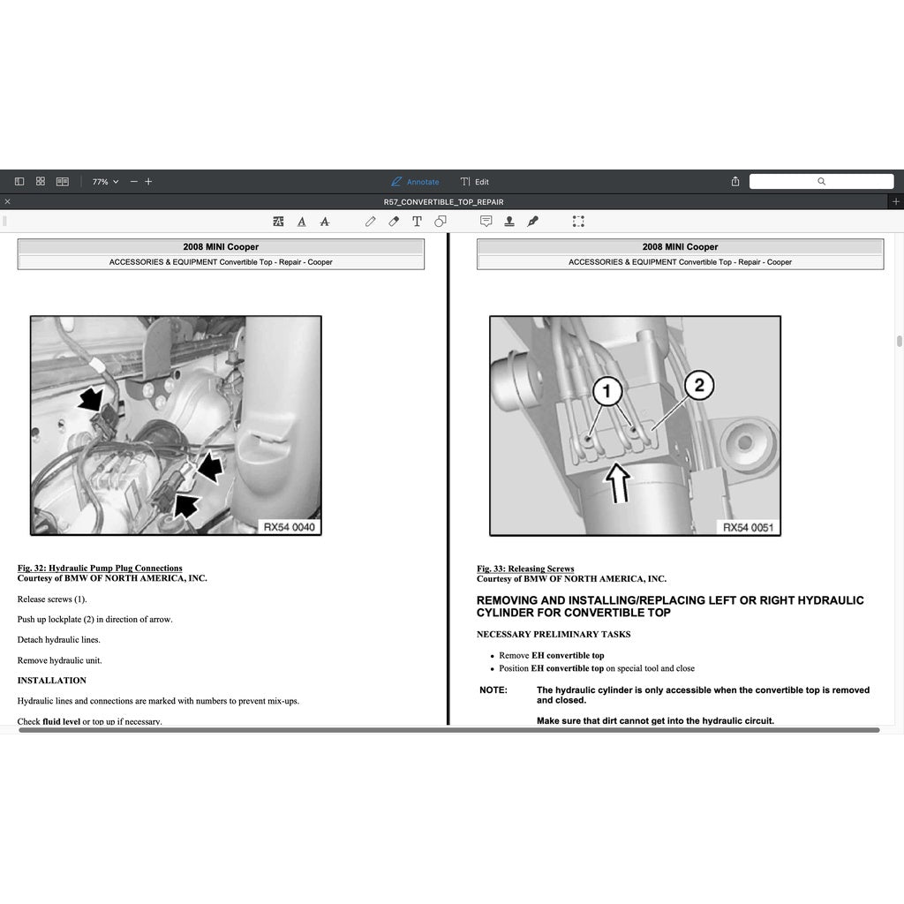Toggle the sidebar panel view
Screen dimensions: 904x904
click(19, 182)
